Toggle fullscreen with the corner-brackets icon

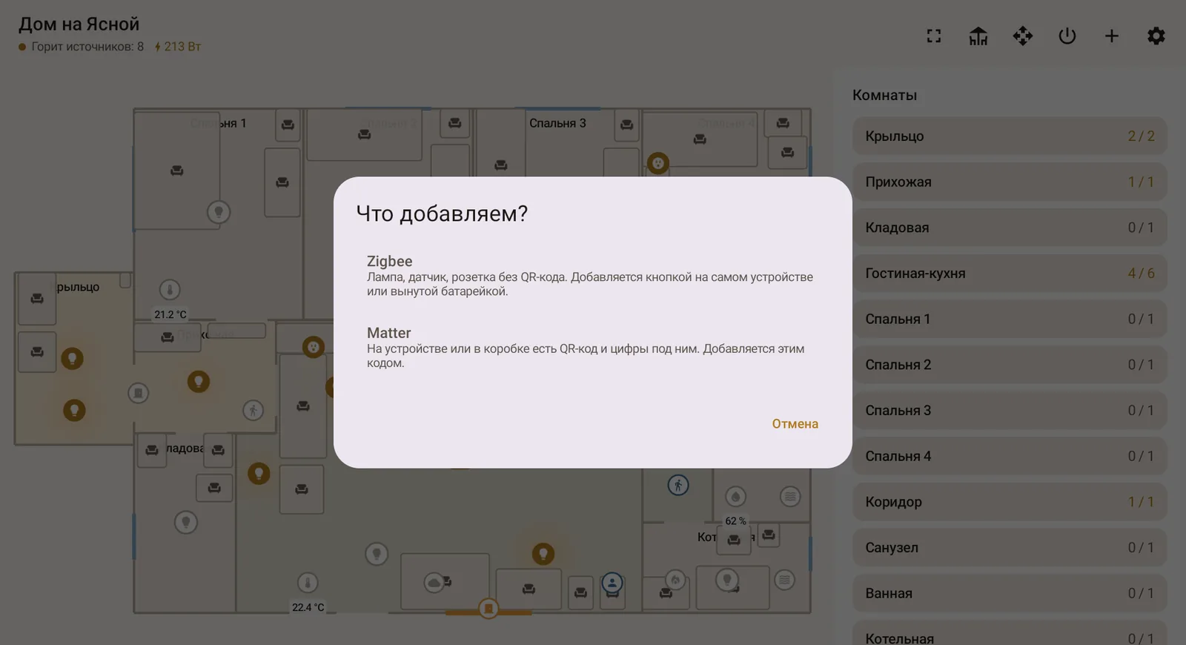(934, 36)
